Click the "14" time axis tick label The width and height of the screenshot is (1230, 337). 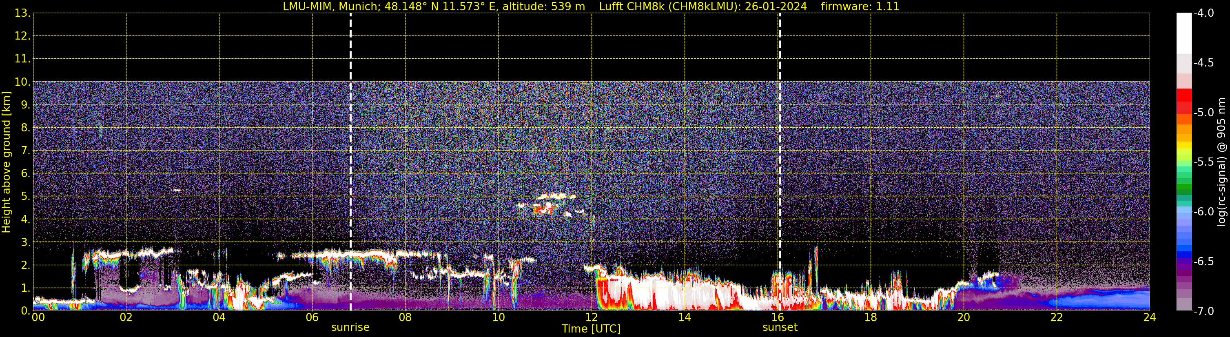tap(685, 317)
